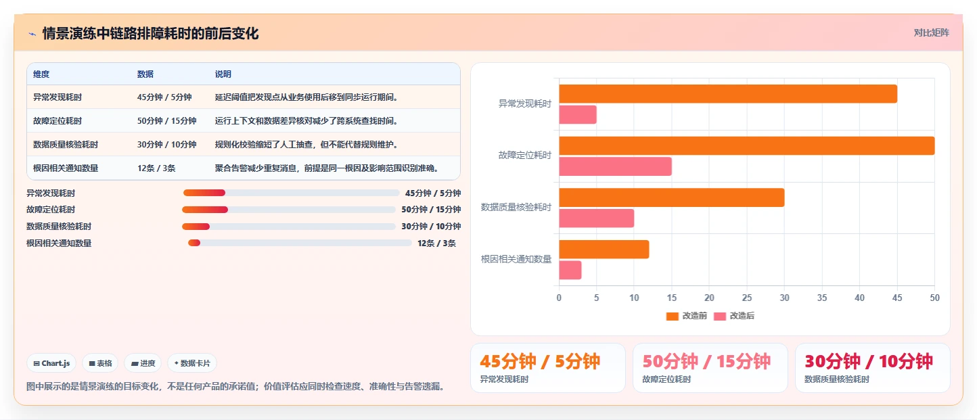Click the 12条 / 3条 progress value
This screenshot has height=420, width=977.
(436, 243)
